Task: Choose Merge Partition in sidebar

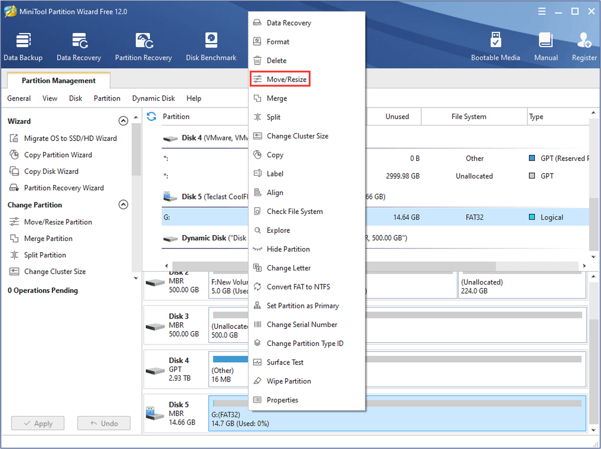Action: point(42,238)
